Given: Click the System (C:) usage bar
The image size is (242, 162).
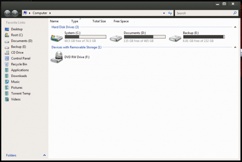Looking at the screenshot, I should point(85,37).
